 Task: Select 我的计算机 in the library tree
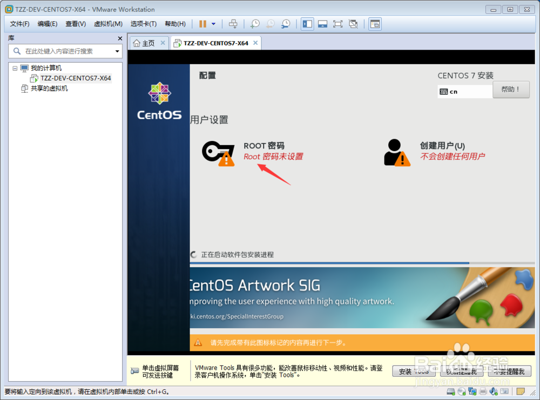[46, 68]
